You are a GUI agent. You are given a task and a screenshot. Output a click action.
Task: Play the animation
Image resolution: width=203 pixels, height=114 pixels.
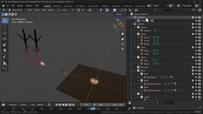pyautogui.click(x=67, y=105)
